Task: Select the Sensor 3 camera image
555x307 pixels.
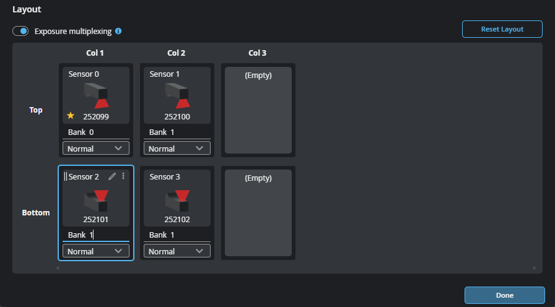Action: coord(177,198)
